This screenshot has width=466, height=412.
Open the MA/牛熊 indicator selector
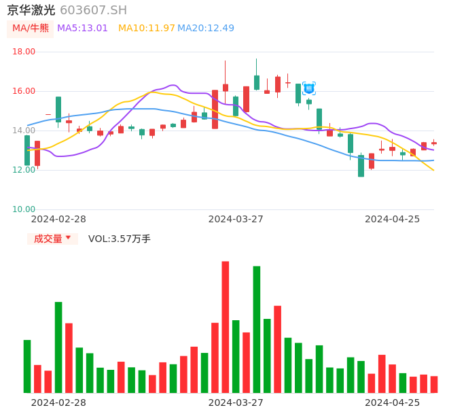pos(30,29)
